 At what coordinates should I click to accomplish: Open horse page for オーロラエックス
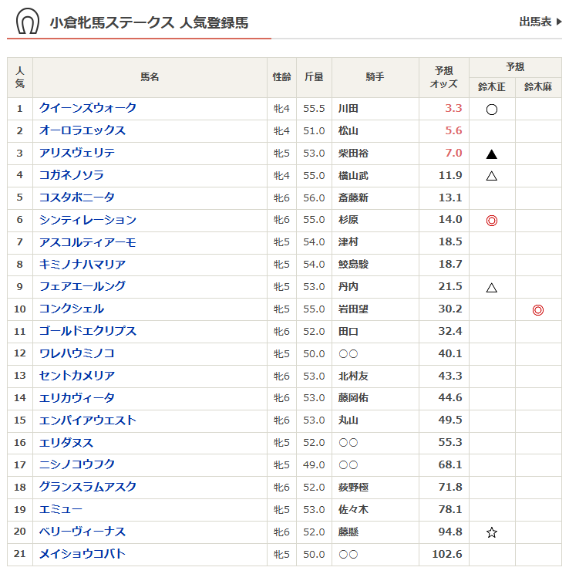click(82, 131)
